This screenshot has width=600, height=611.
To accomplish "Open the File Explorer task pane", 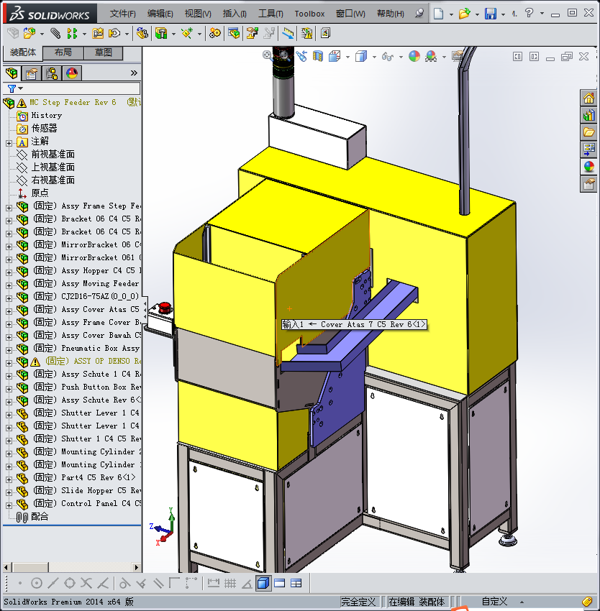I will [x=588, y=132].
